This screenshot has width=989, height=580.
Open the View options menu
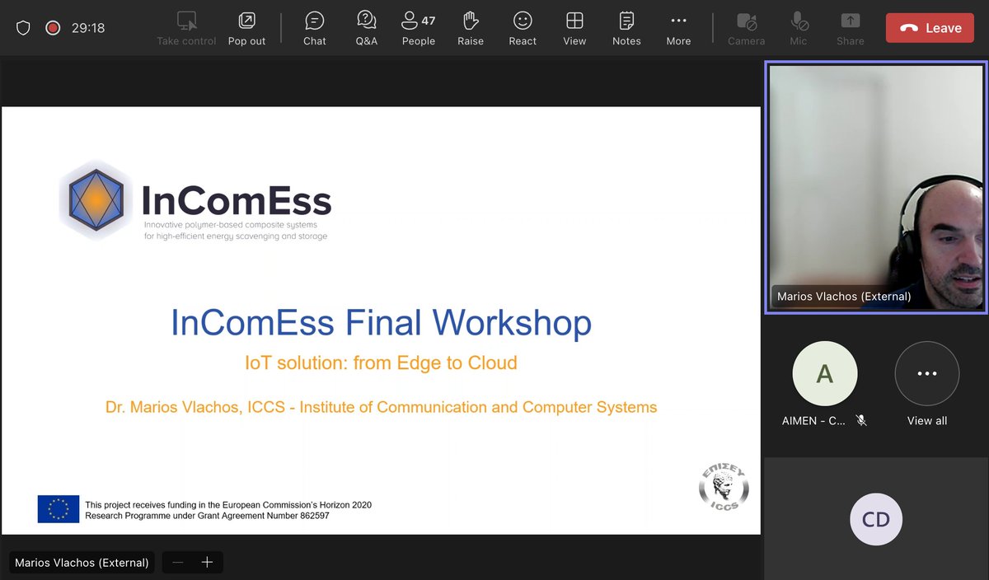(574, 27)
